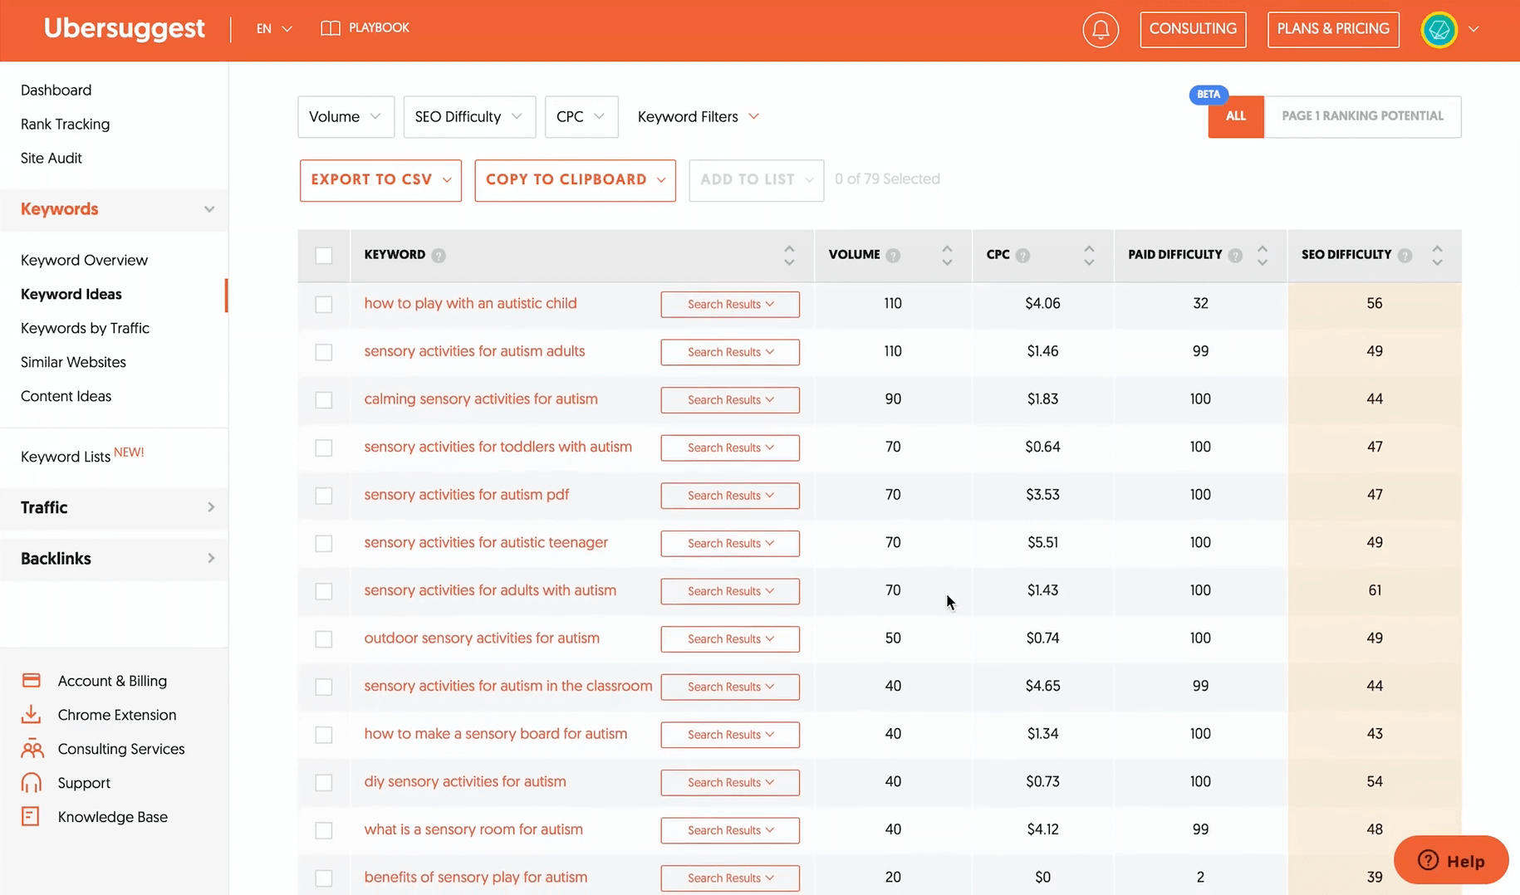Click the SEO Difficulty column sort arrows
Viewport: 1520px width, 895px height.
click(x=1437, y=256)
